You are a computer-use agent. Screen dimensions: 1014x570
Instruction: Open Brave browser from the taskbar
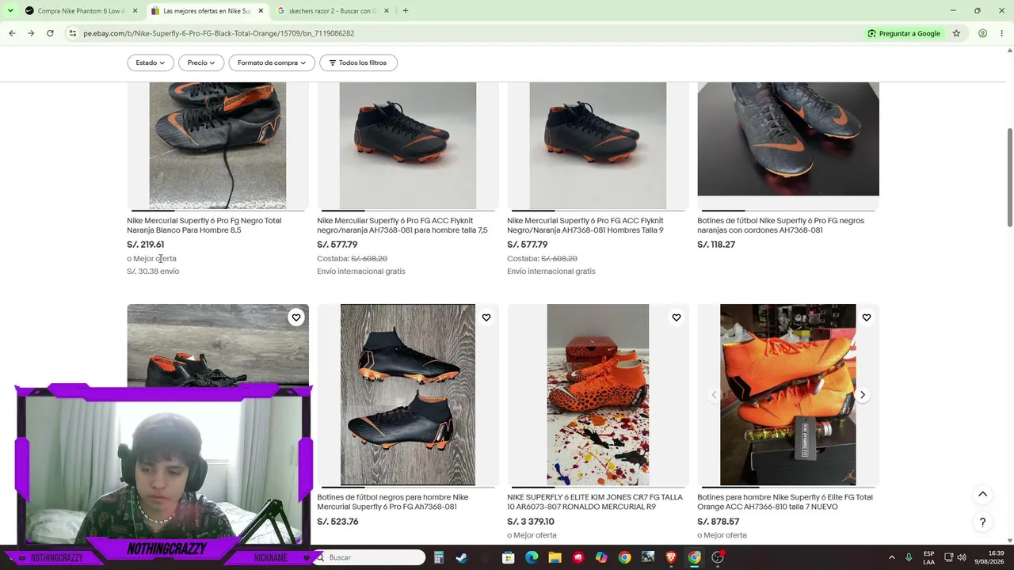(x=671, y=557)
